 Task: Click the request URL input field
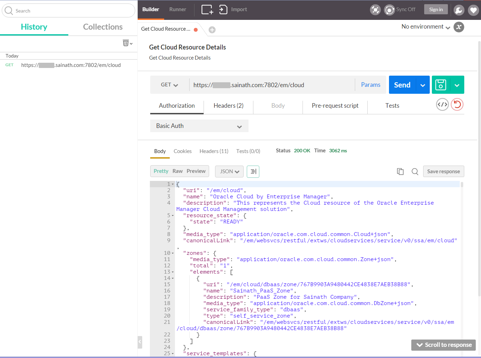click(272, 85)
